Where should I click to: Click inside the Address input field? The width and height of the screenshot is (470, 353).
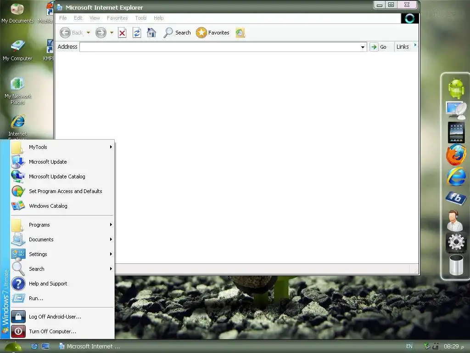220,47
